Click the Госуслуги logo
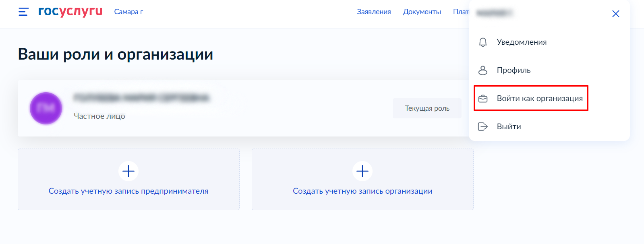The width and height of the screenshot is (644, 244). point(70,12)
